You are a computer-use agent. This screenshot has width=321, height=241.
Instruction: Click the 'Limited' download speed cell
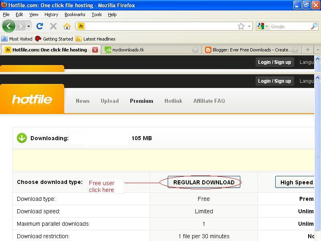[x=204, y=211]
